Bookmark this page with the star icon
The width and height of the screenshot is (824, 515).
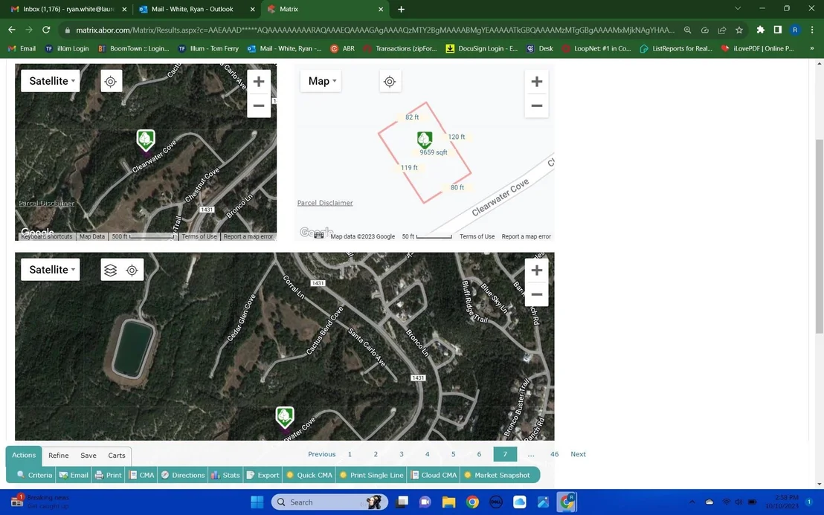739,30
